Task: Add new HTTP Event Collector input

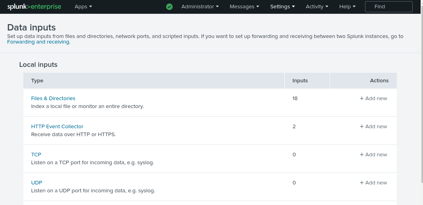Action: 373,126
